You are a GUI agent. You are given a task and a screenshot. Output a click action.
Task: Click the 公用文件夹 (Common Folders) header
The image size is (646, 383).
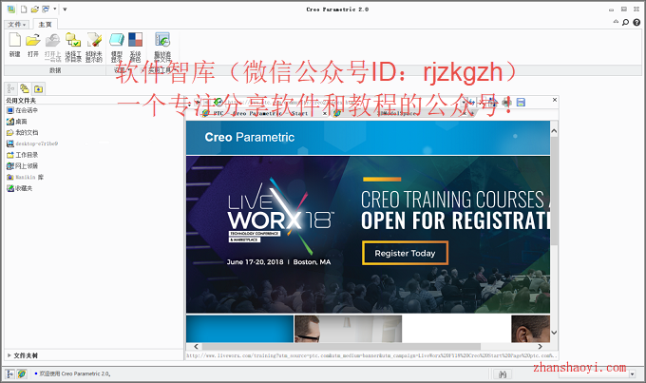[21, 100]
